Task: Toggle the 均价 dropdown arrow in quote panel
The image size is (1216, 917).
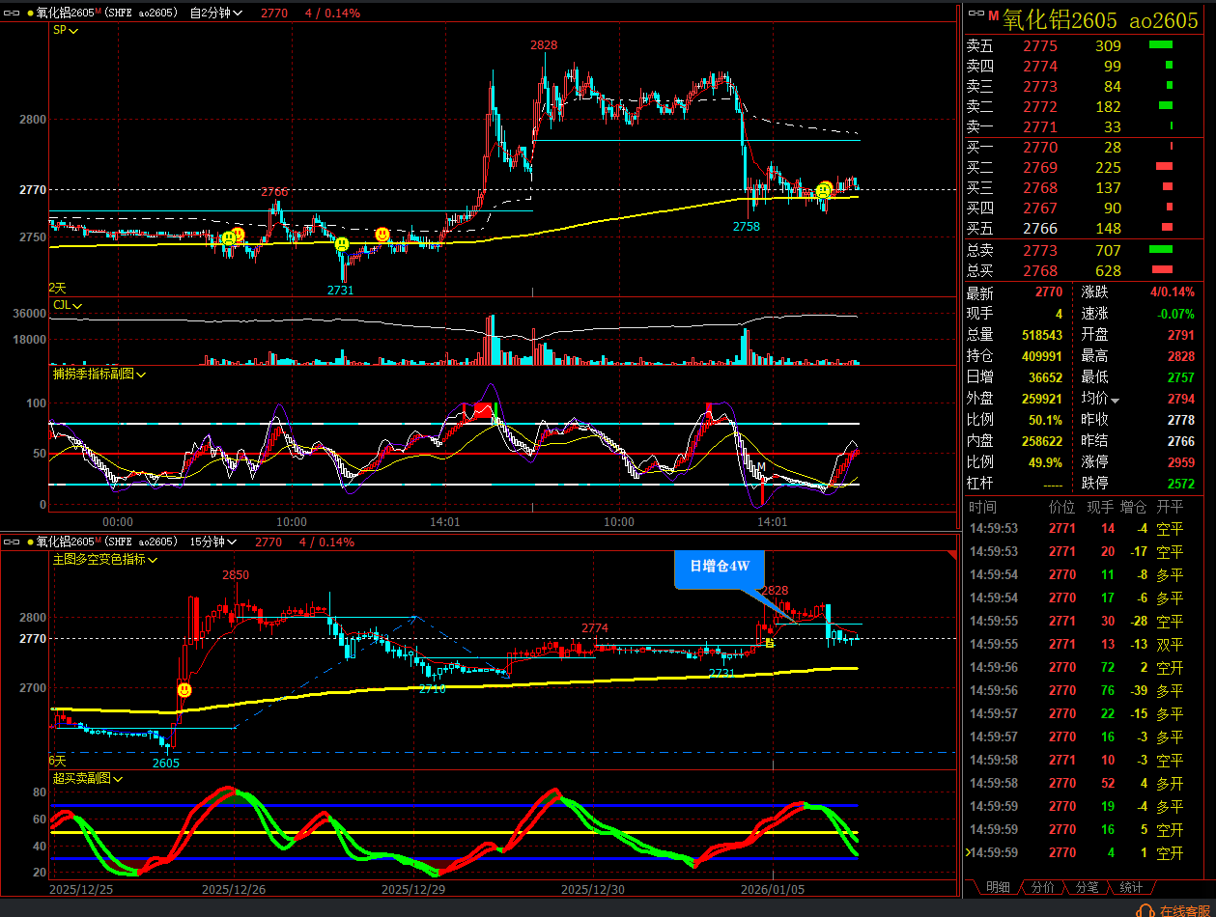Action: (1116, 401)
